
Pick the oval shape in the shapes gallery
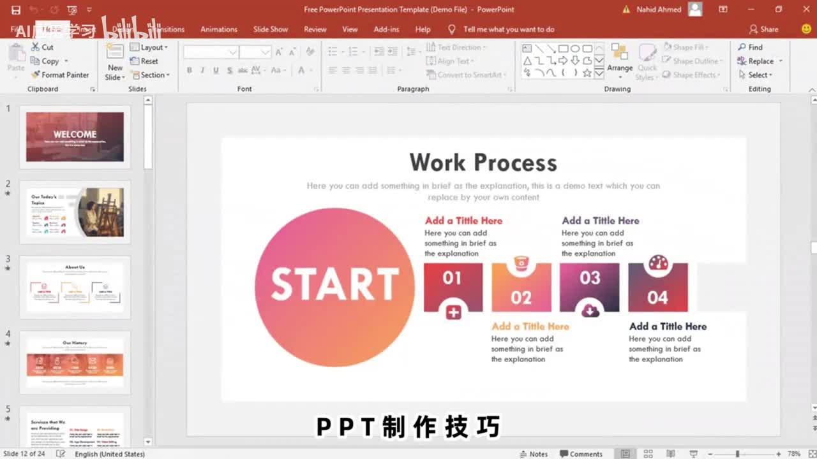tap(575, 48)
